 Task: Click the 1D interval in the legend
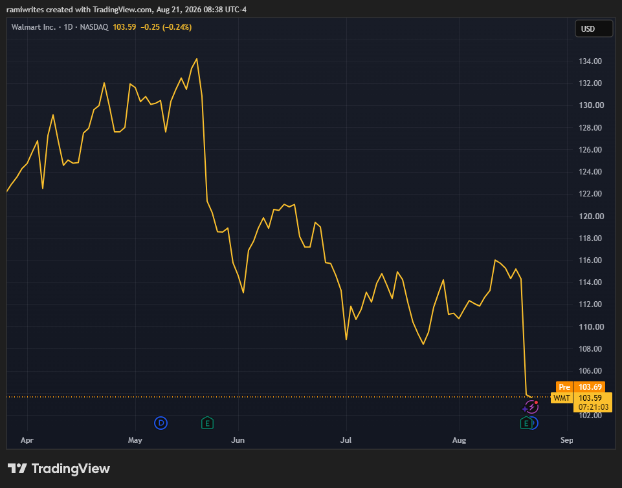click(68, 27)
